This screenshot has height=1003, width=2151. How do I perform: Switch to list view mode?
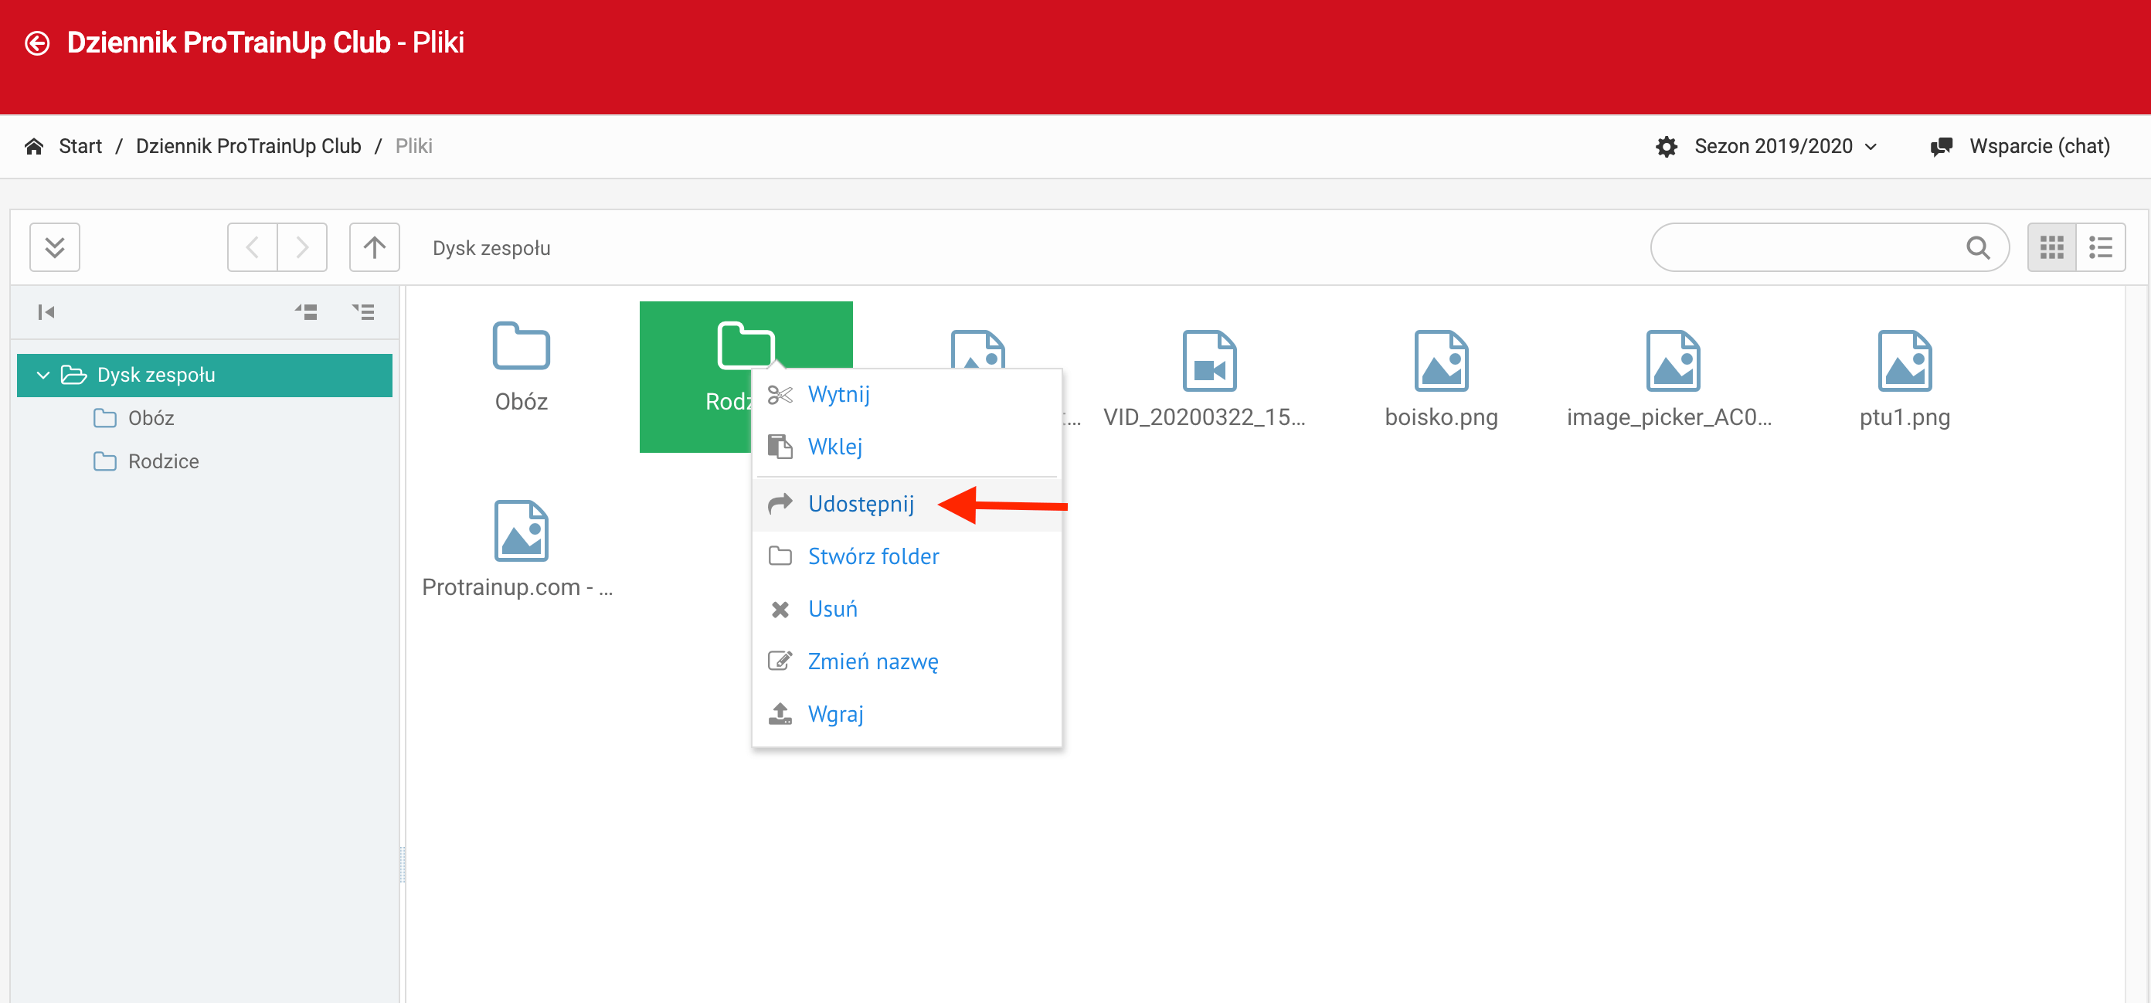[2100, 247]
